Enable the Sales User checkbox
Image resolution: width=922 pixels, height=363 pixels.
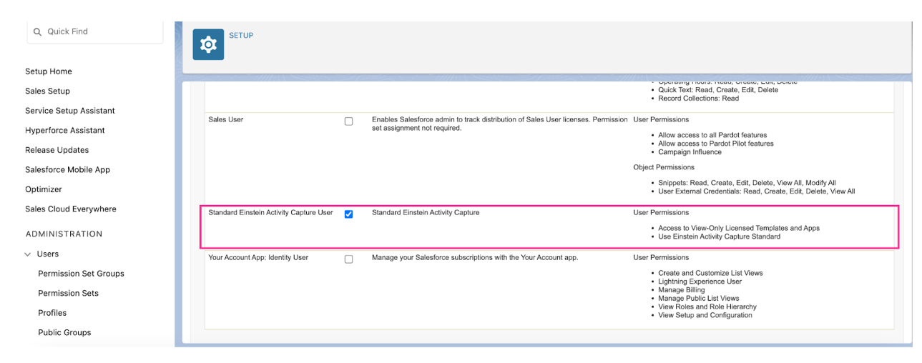click(348, 121)
